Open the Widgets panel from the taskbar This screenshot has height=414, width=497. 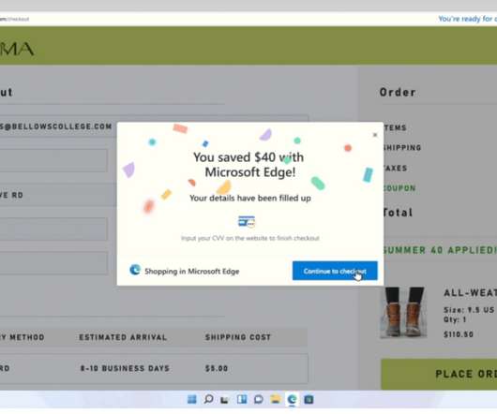242,399
